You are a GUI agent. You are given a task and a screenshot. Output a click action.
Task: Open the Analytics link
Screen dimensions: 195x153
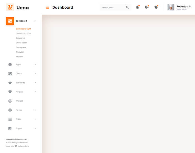(20, 52)
